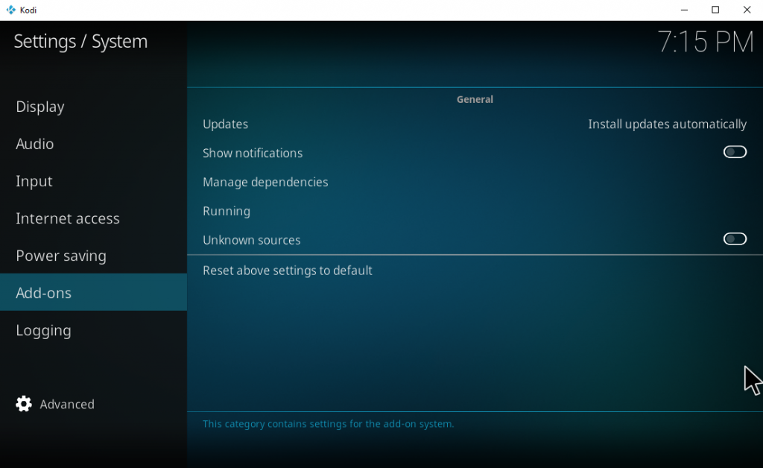Viewport: 763px width, 468px height.
Task: Click the General section header
Action: pos(475,98)
